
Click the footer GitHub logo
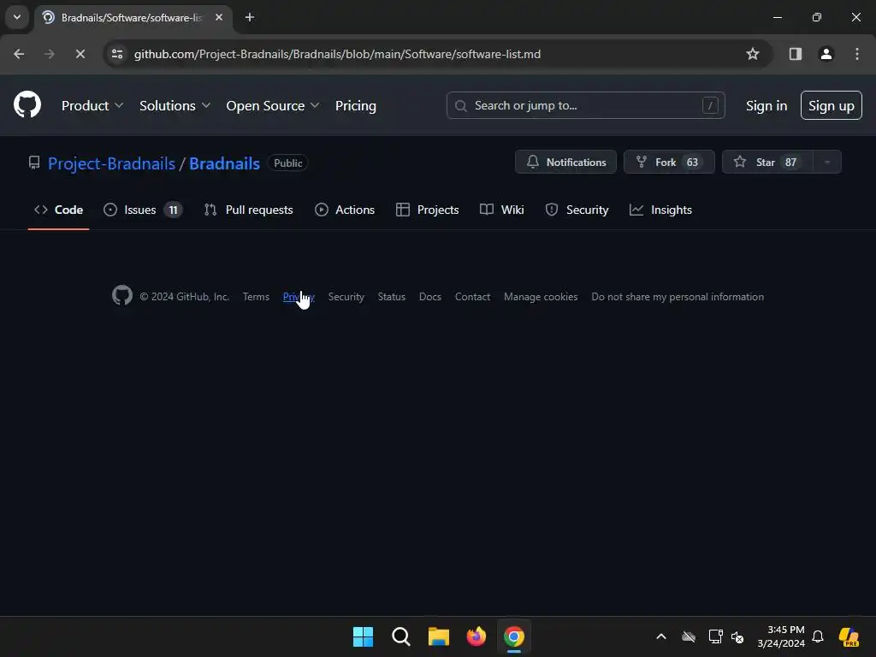click(x=122, y=295)
